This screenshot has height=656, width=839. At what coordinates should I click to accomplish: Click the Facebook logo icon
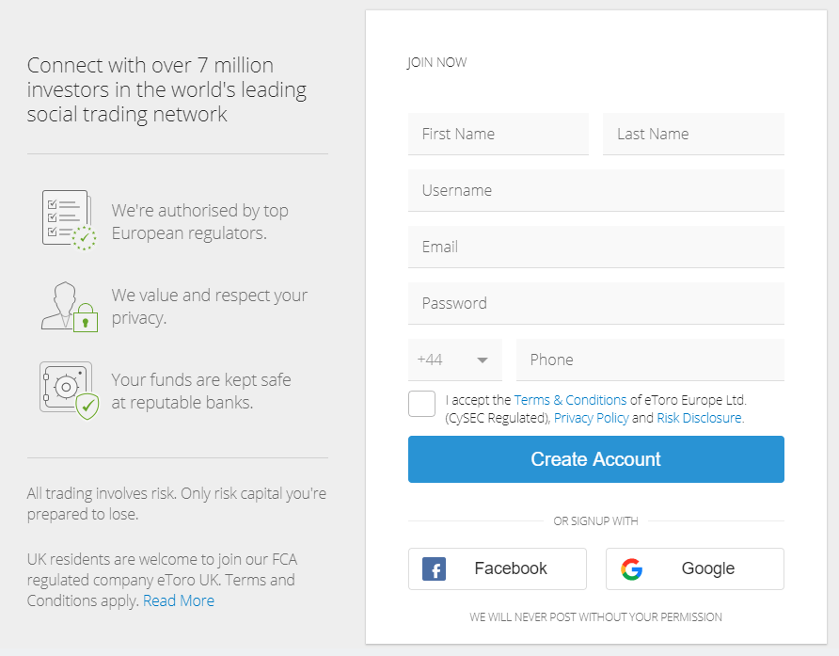pos(434,569)
